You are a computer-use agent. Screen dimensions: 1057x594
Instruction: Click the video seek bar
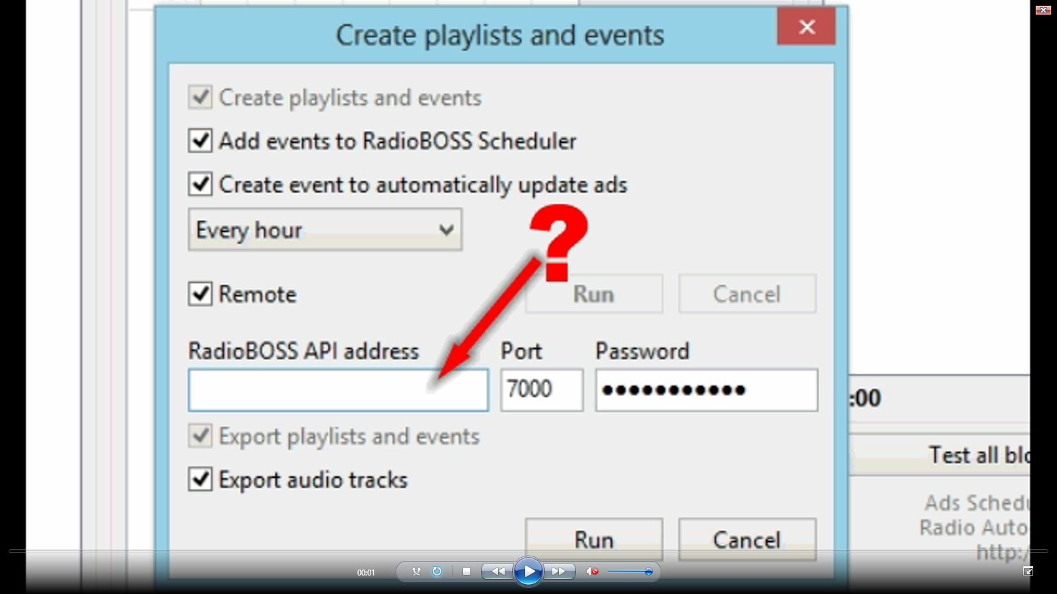[x=528, y=550]
